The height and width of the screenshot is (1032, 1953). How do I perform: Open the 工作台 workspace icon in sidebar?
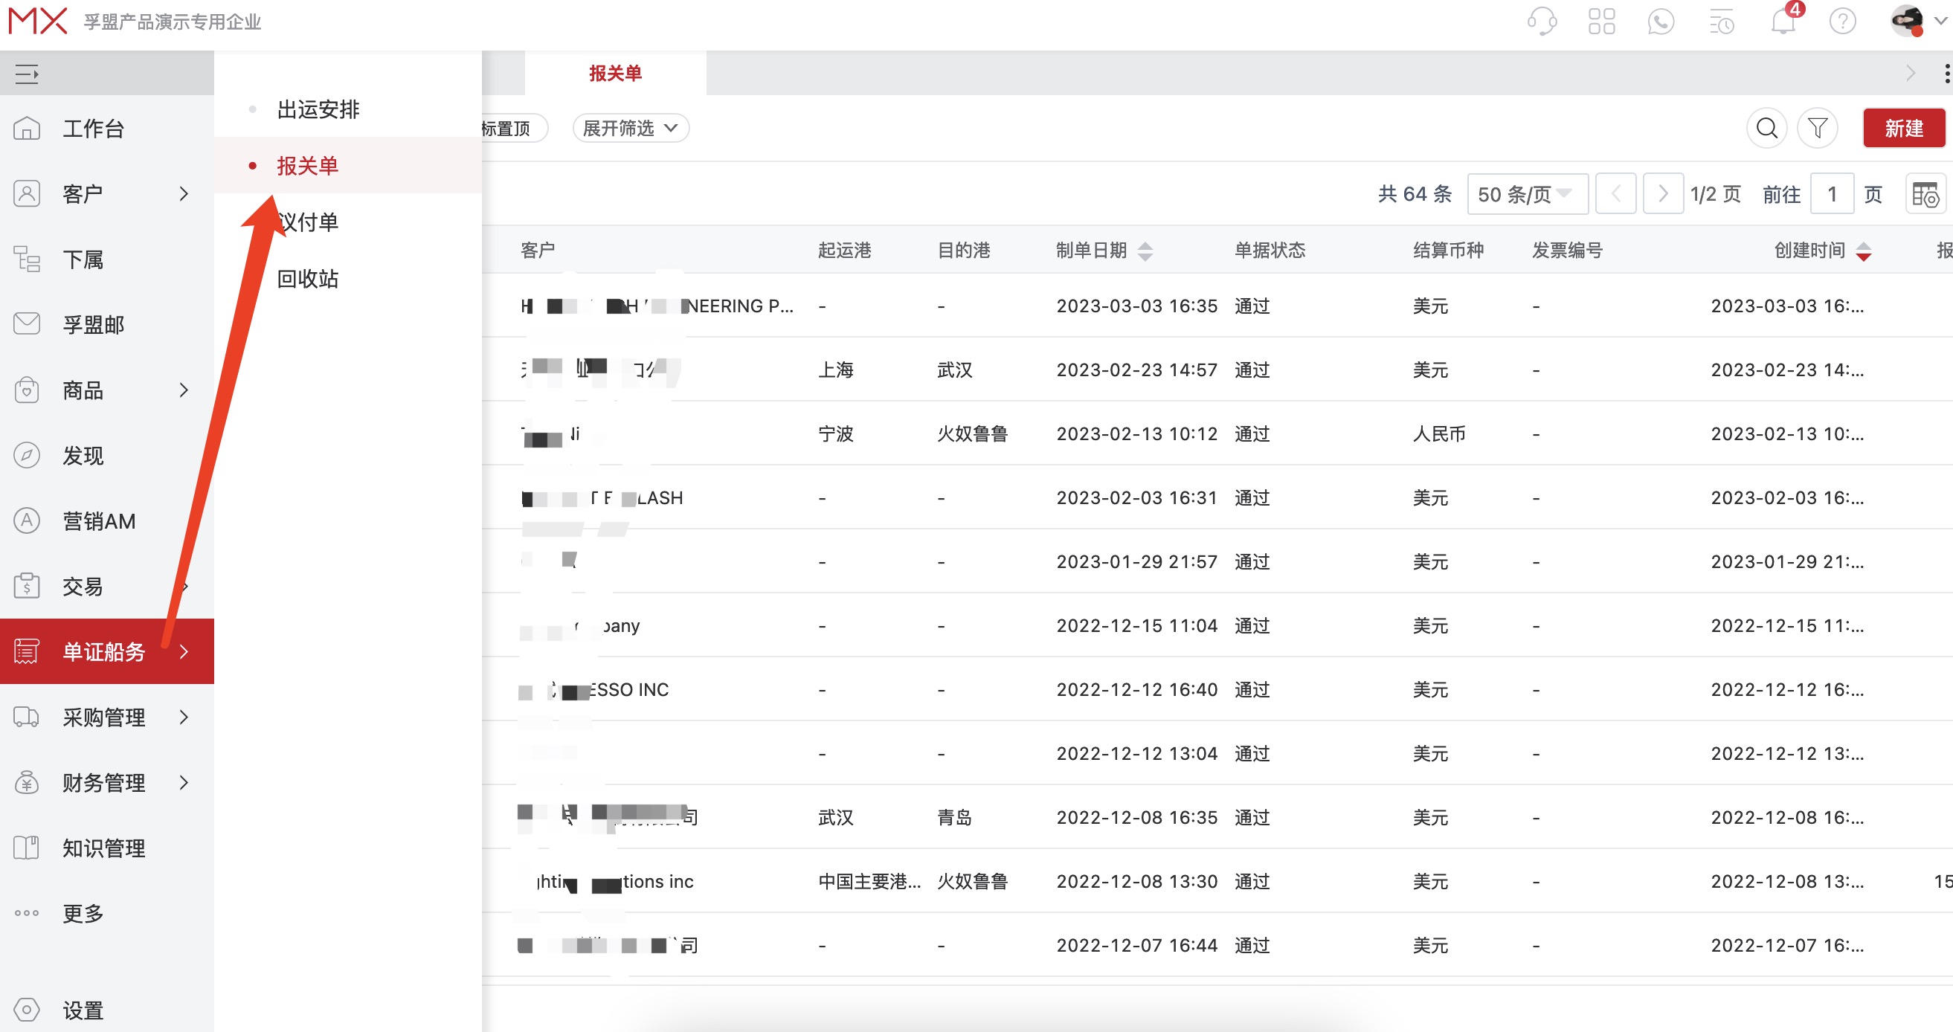(x=27, y=128)
